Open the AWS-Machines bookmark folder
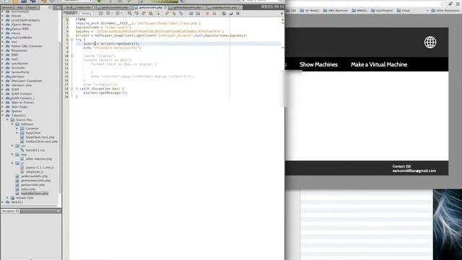 335,10
